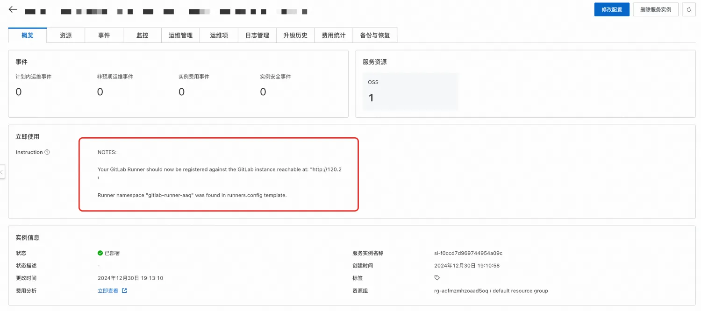The height and width of the screenshot is (311, 701).
Task: Open the 升级历史 tab
Action: pos(295,35)
